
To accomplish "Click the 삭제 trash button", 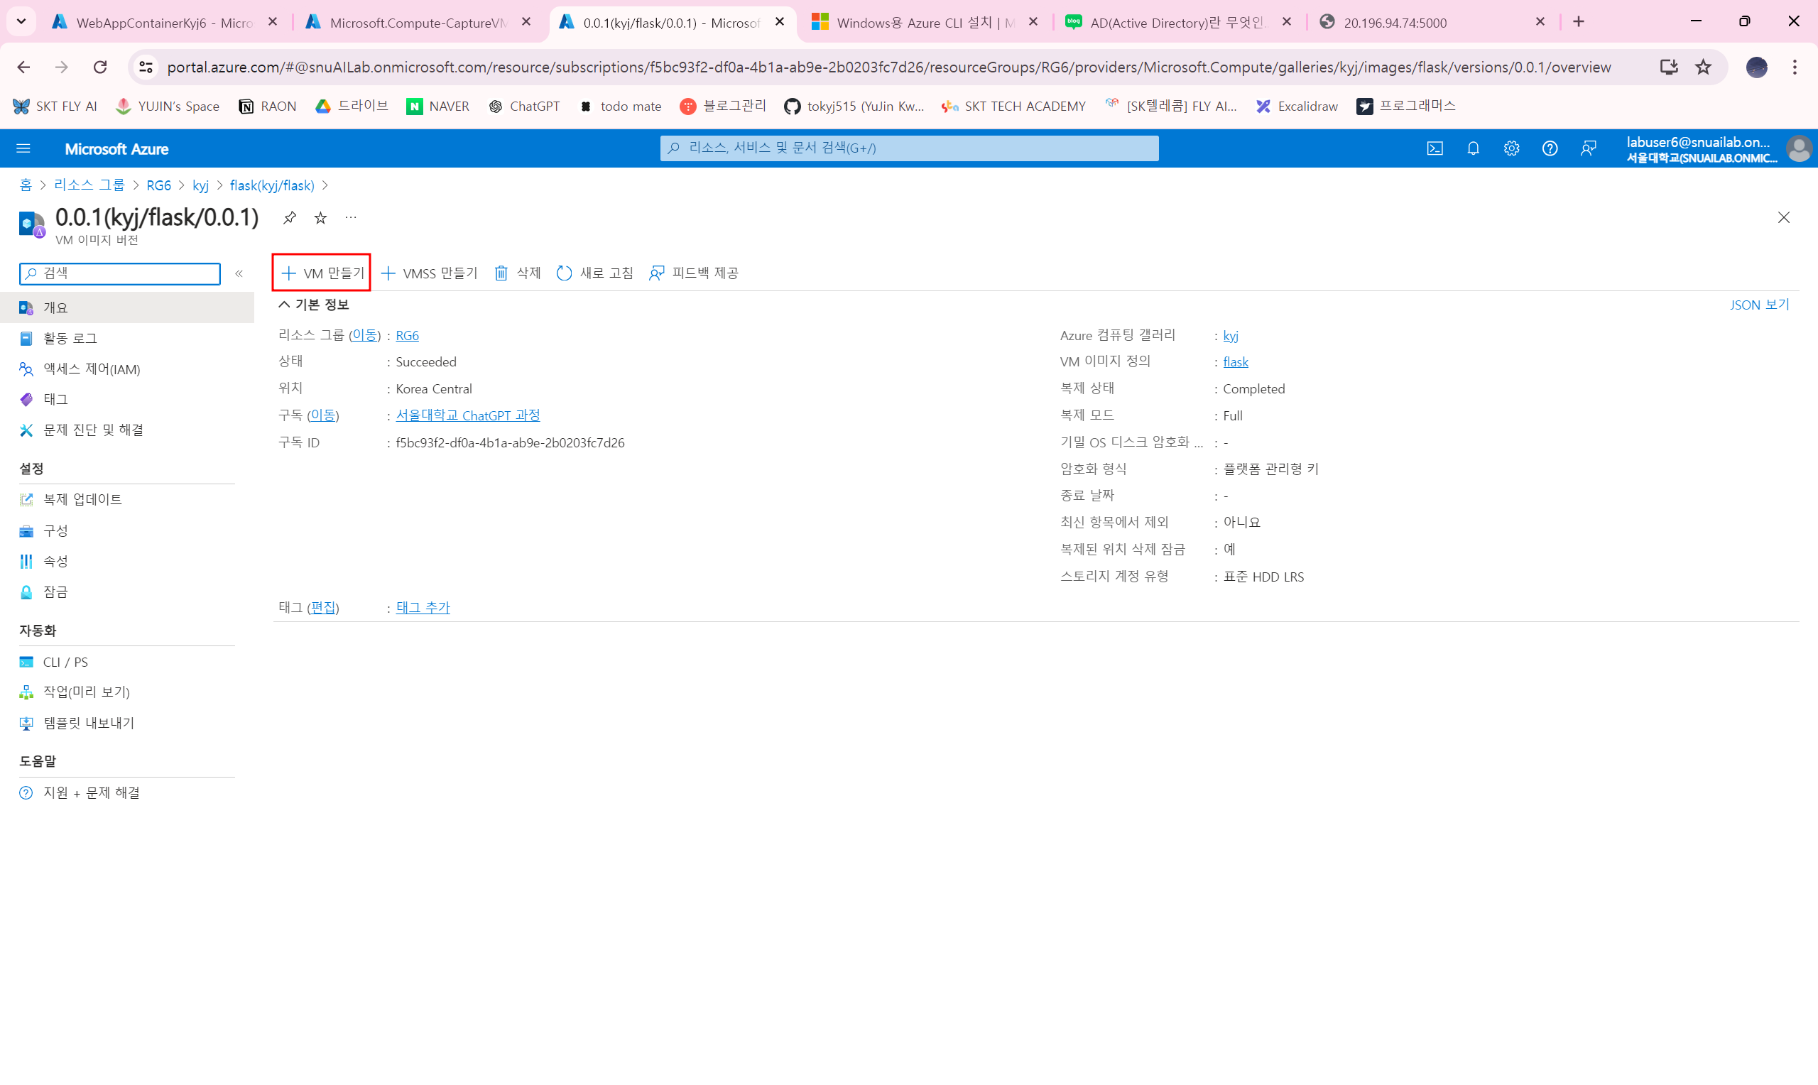I will (517, 273).
